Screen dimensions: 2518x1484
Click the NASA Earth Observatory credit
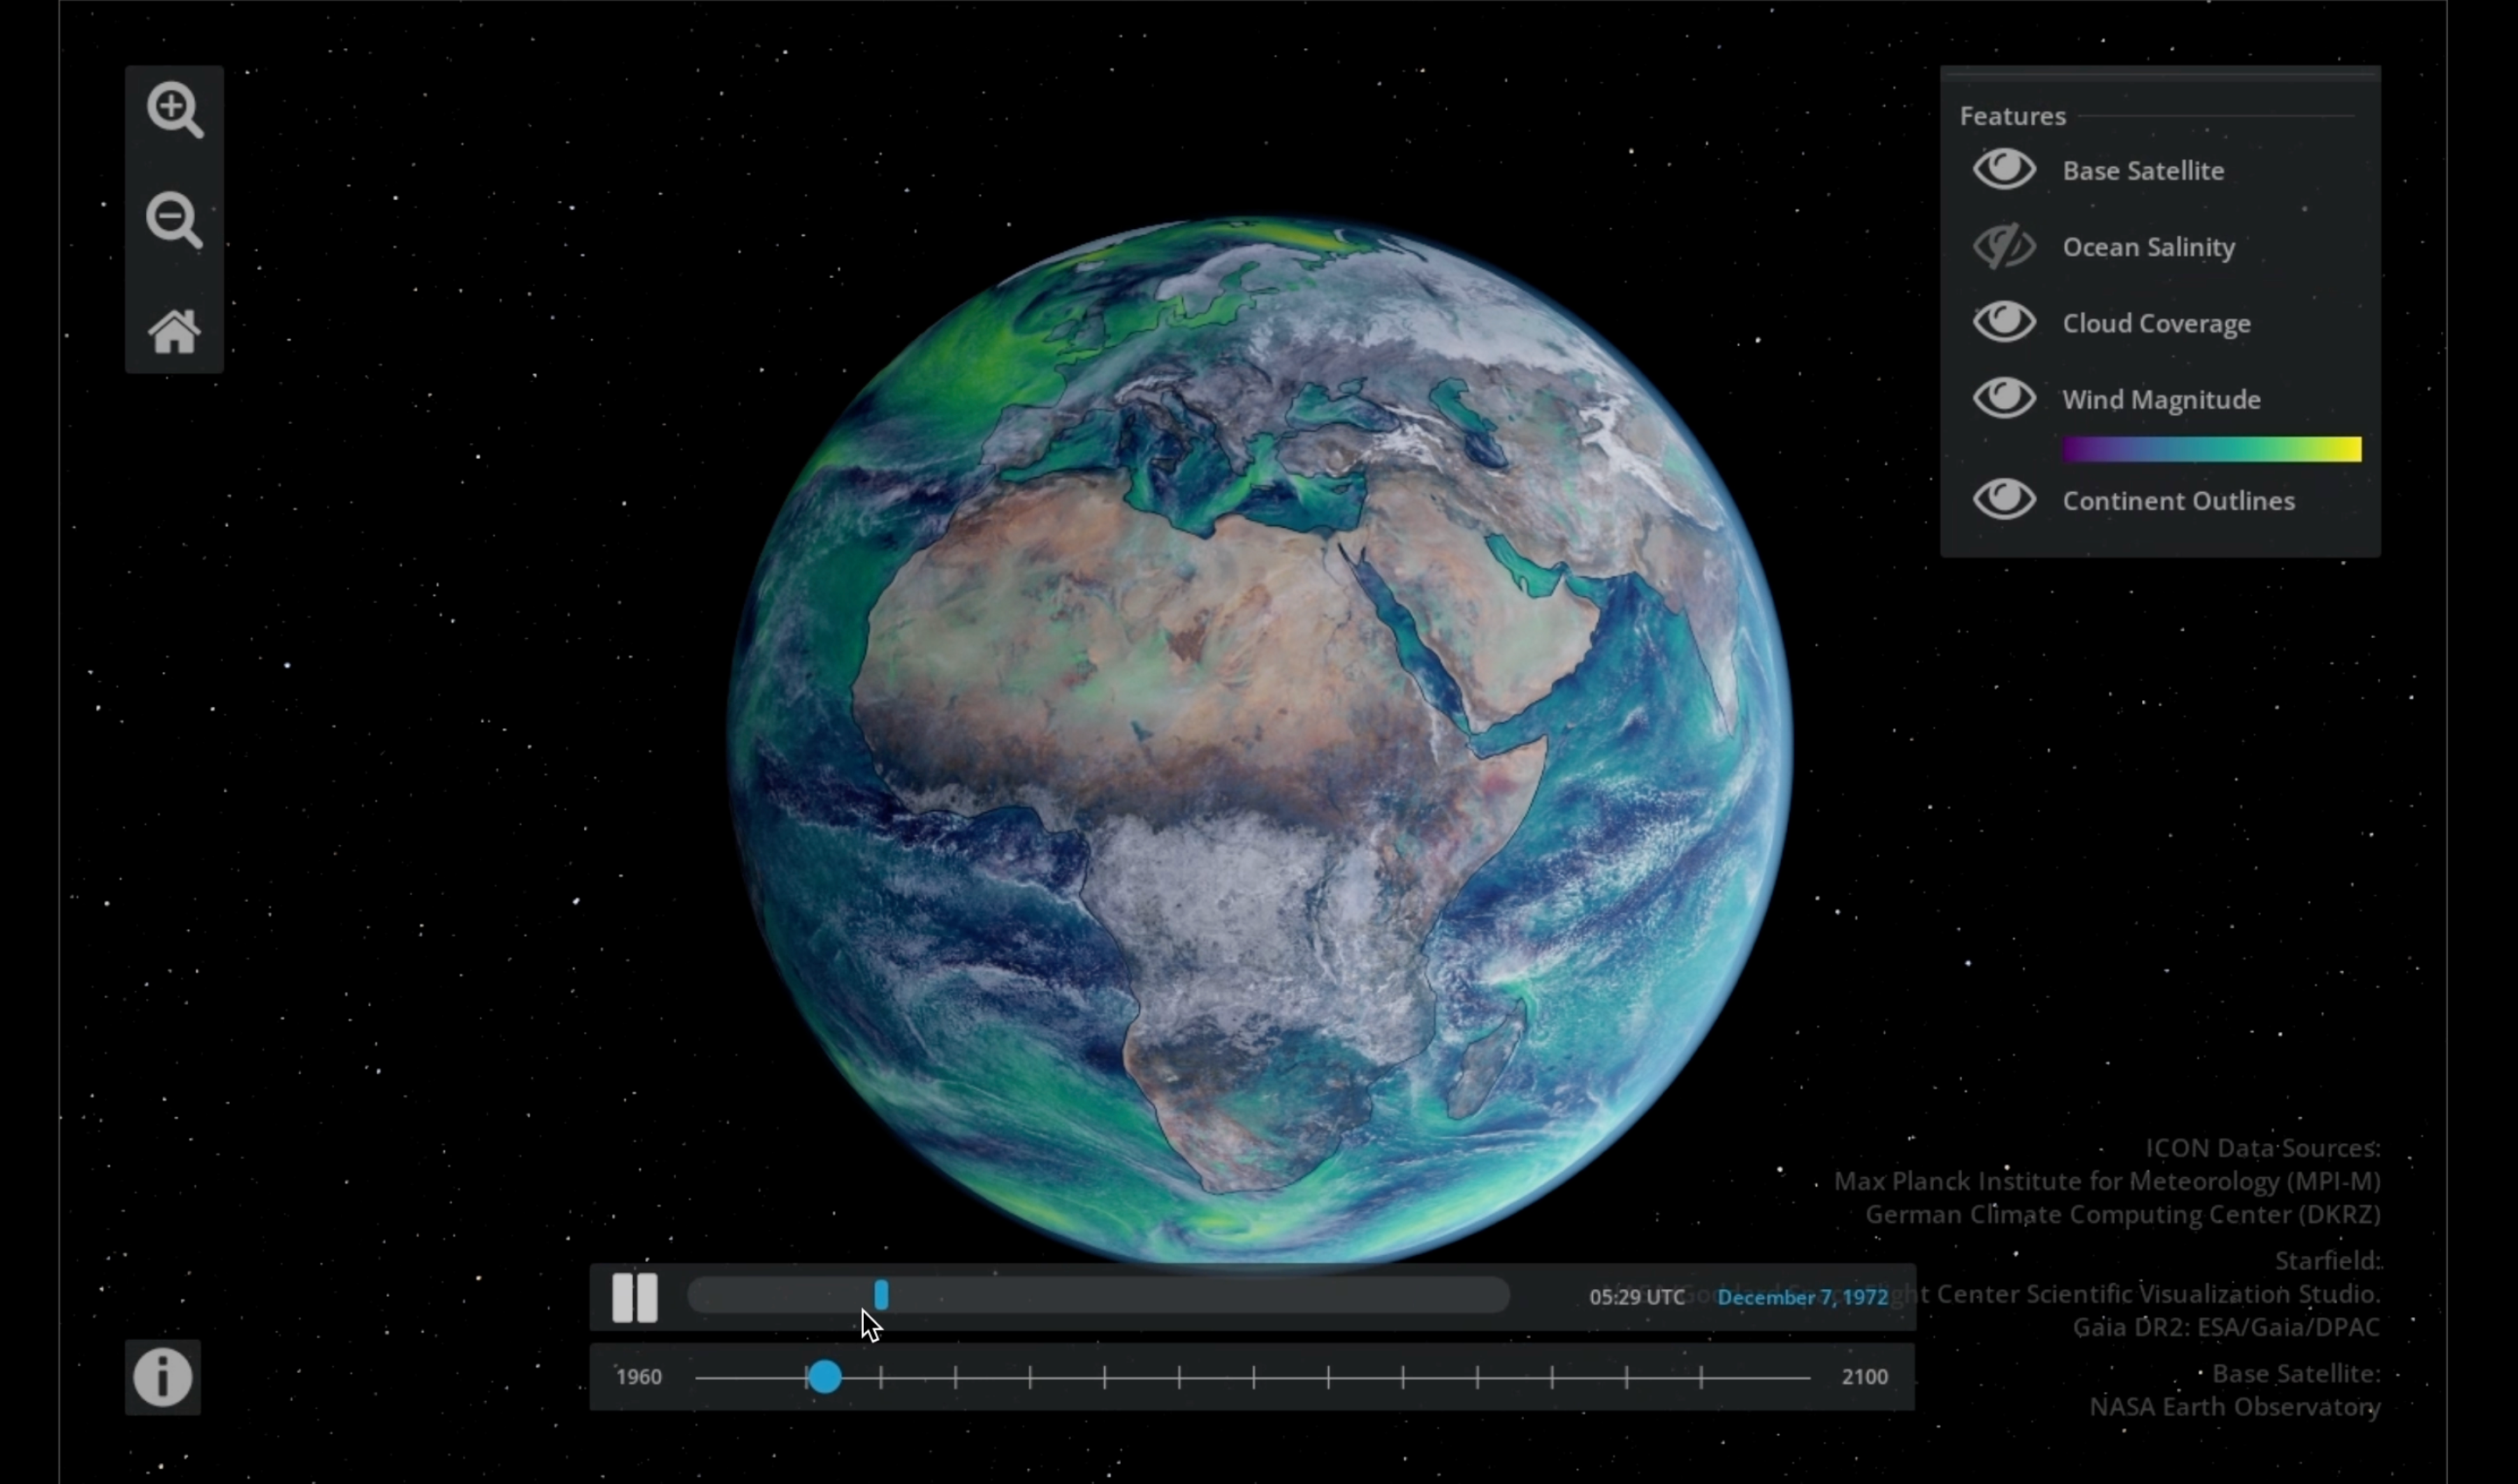[2234, 1407]
